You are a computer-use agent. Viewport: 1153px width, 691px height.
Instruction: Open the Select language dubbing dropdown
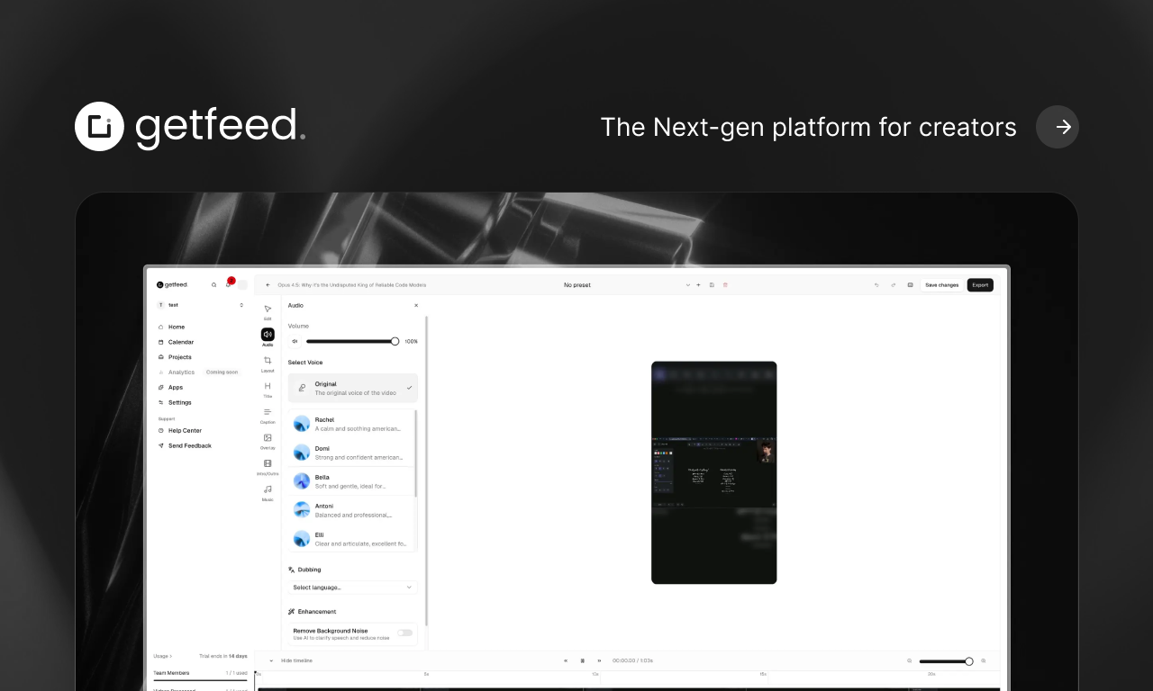(x=351, y=588)
